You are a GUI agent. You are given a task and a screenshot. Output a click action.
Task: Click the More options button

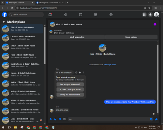pyautogui.click(x=131, y=37)
